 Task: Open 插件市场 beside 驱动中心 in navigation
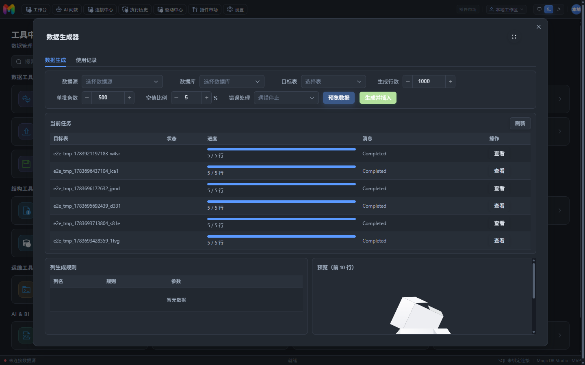205,9
